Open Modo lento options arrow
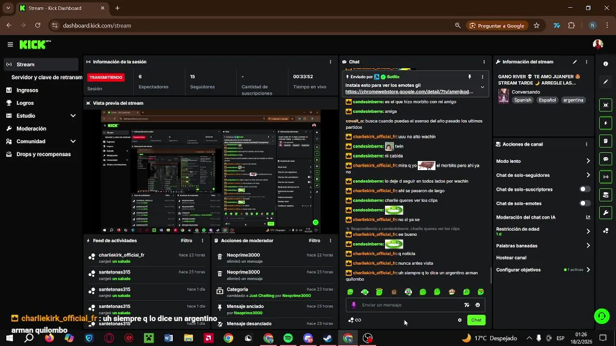Screen dimensions: 616x346 (588, 161)
